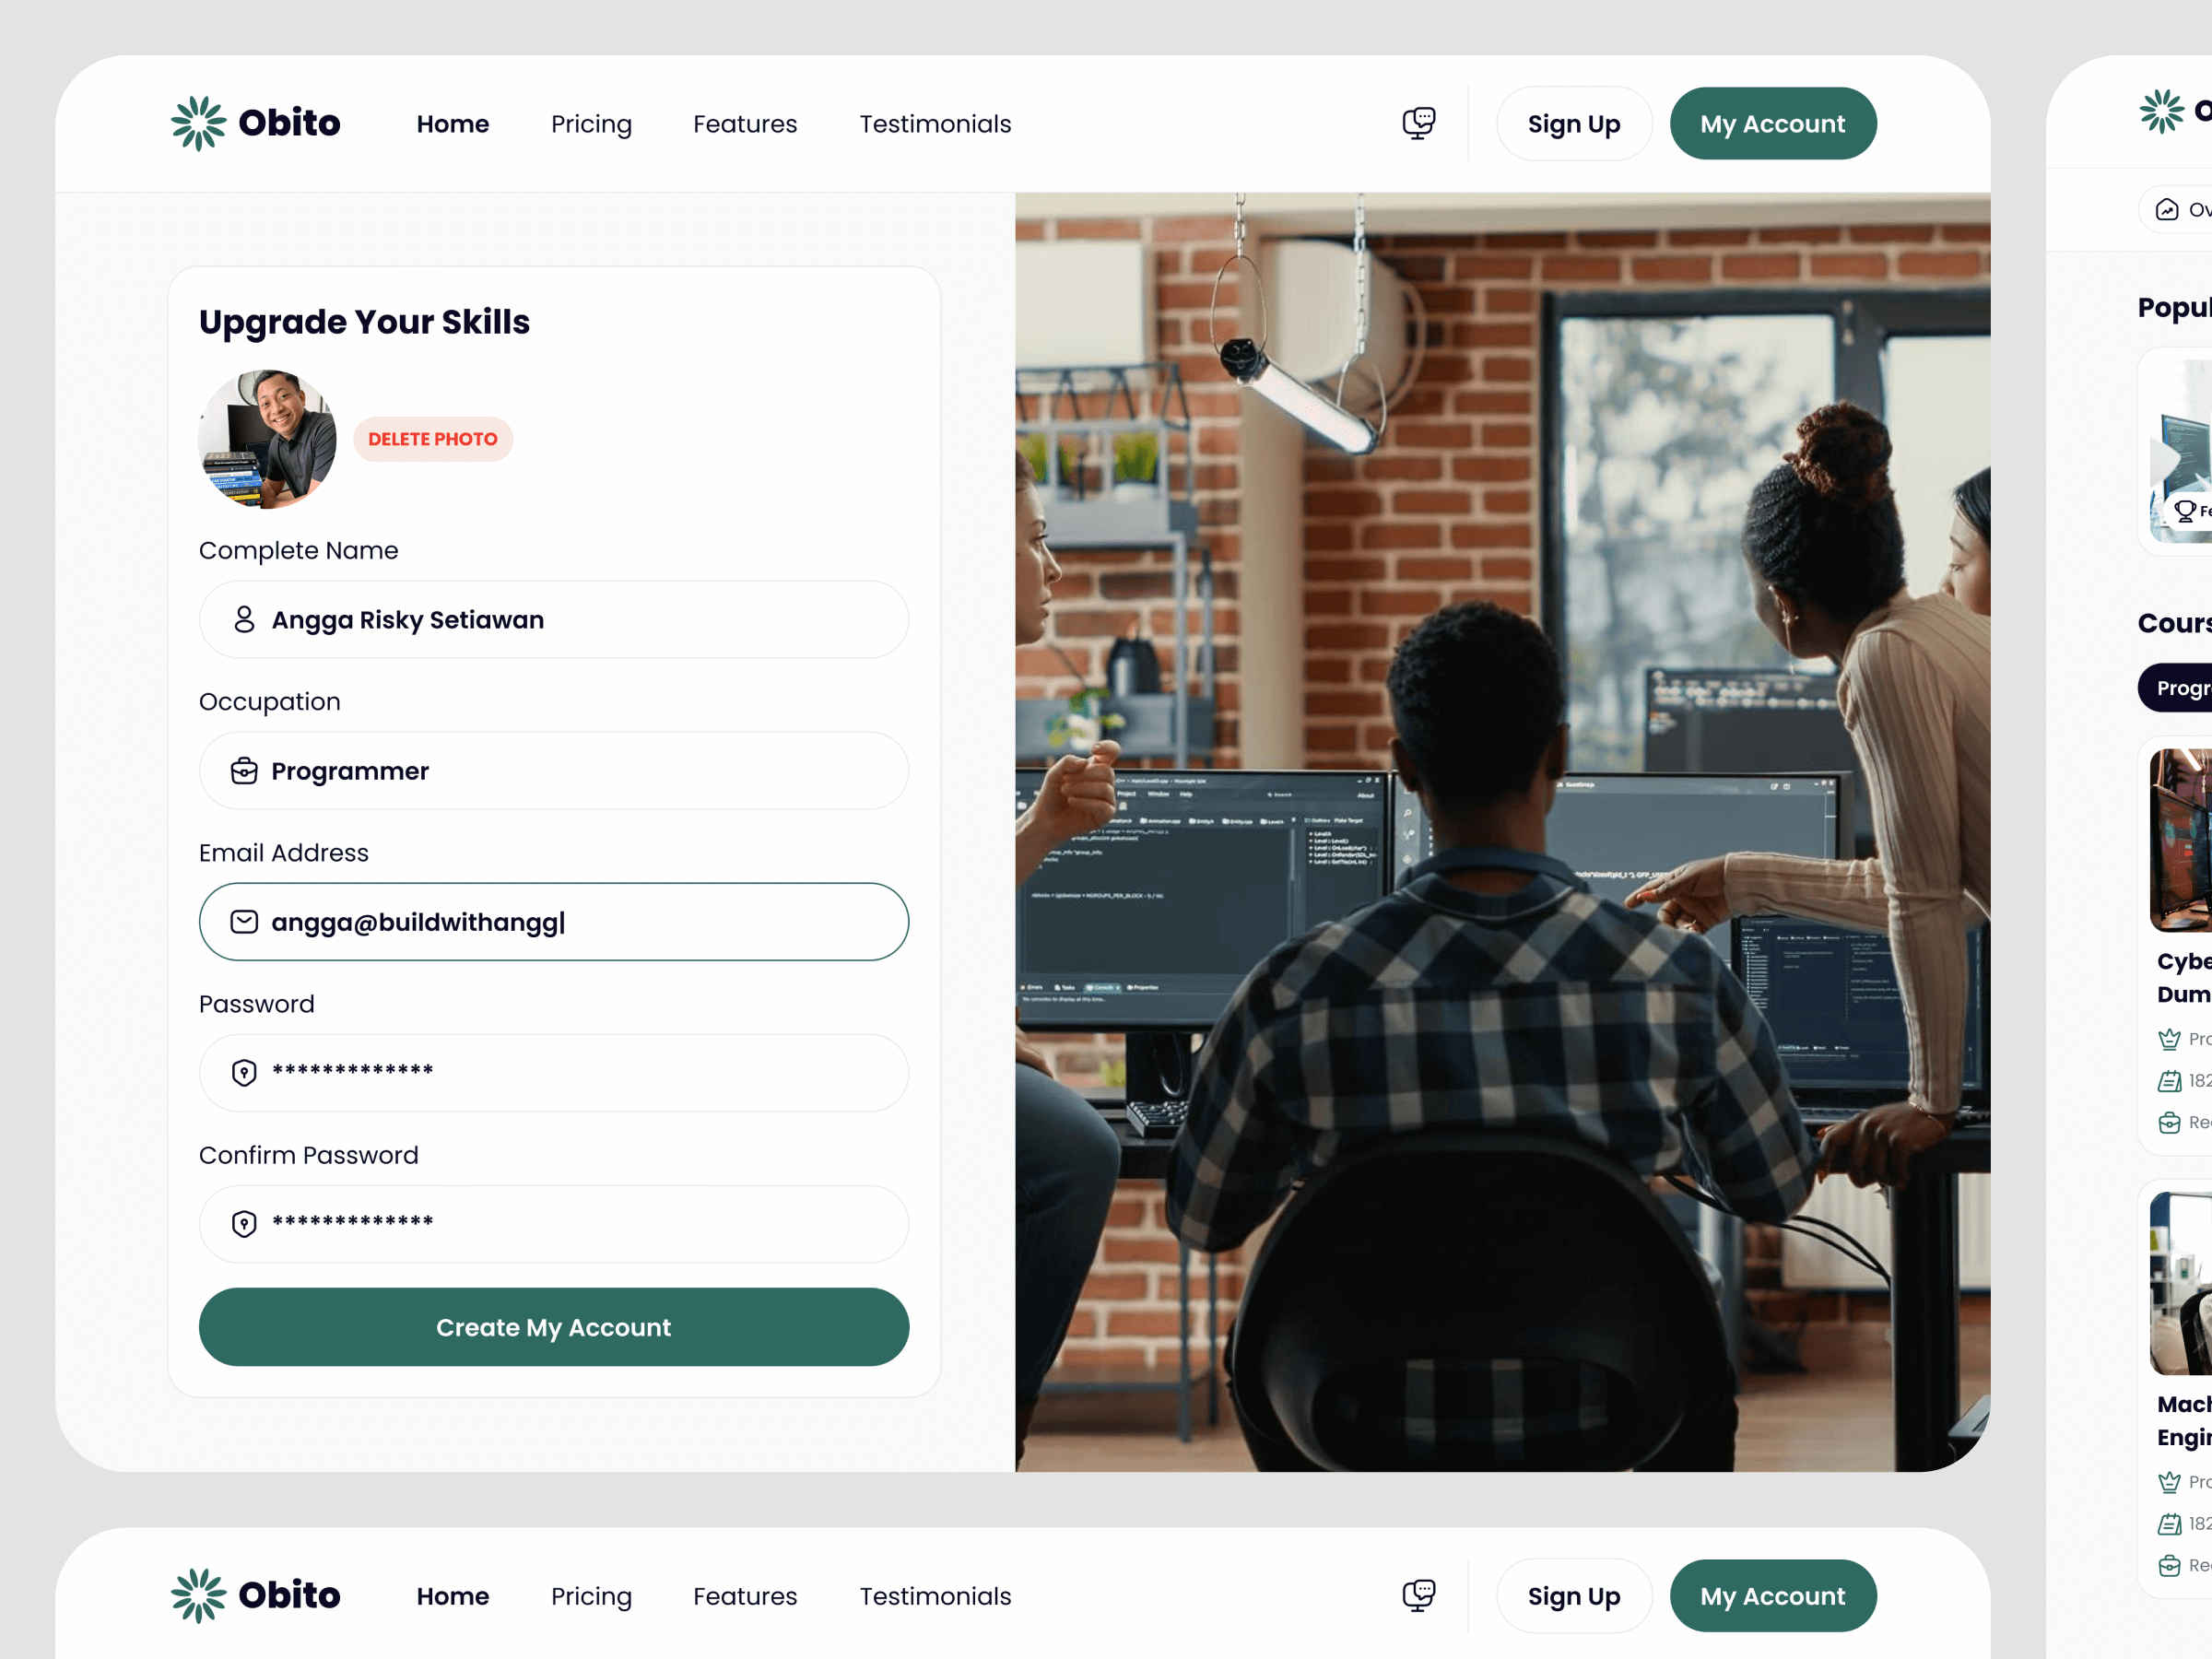Open Features in the top navigation

745,124
